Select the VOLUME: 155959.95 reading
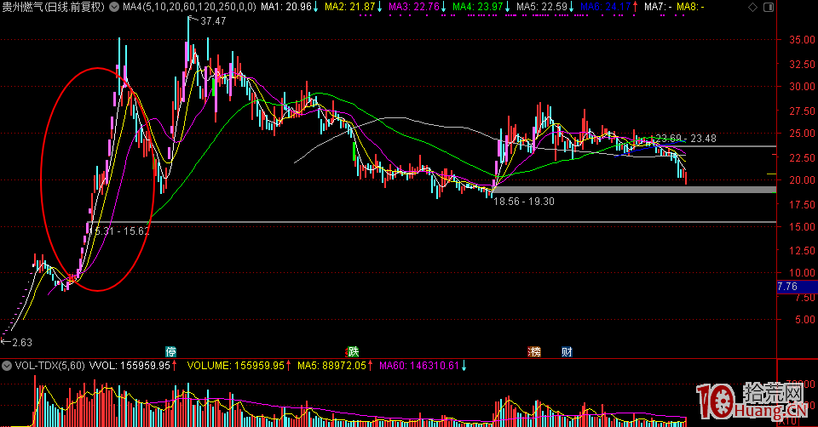 pyautogui.click(x=236, y=366)
